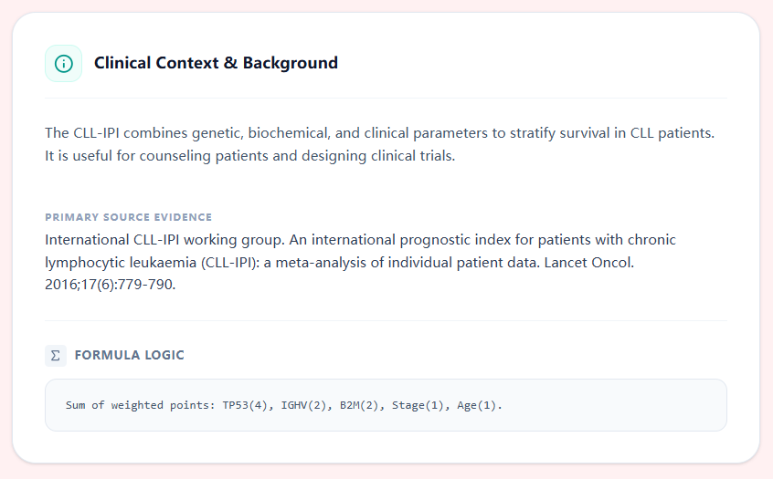Click the Clinical Context & Background heading
773x479 pixels.
[x=216, y=63]
